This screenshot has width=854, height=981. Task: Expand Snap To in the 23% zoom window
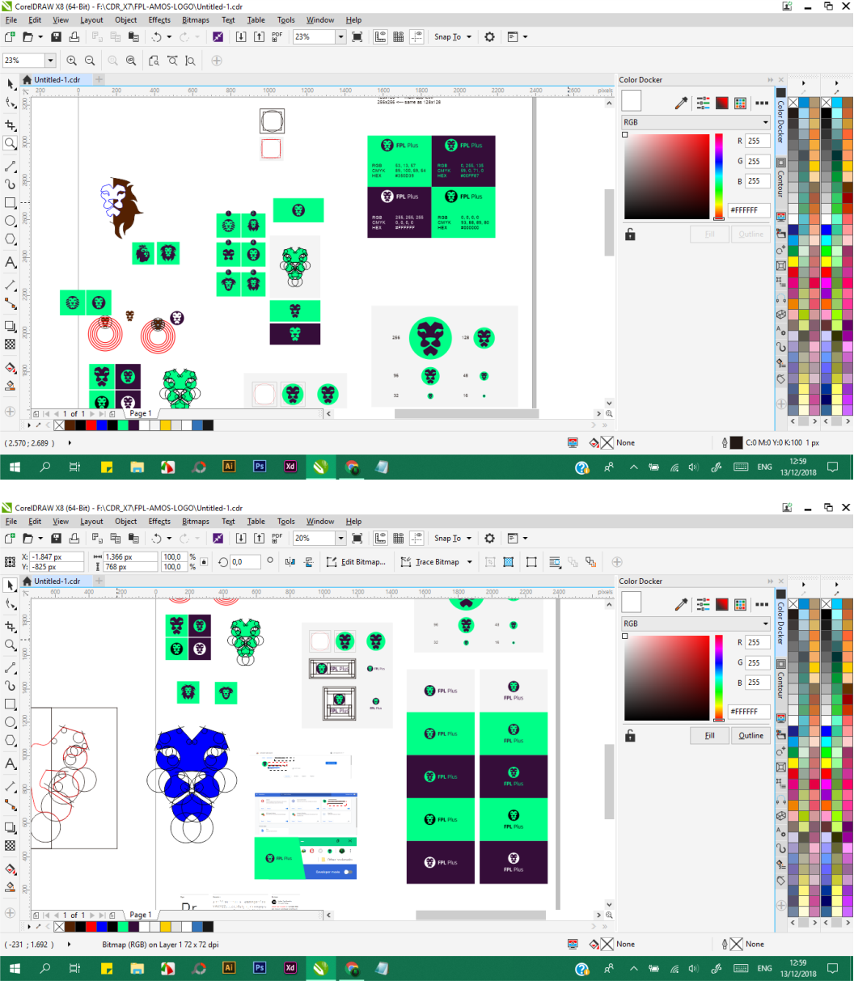(x=469, y=37)
